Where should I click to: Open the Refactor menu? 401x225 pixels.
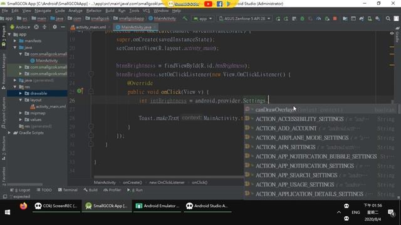[93, 11]
